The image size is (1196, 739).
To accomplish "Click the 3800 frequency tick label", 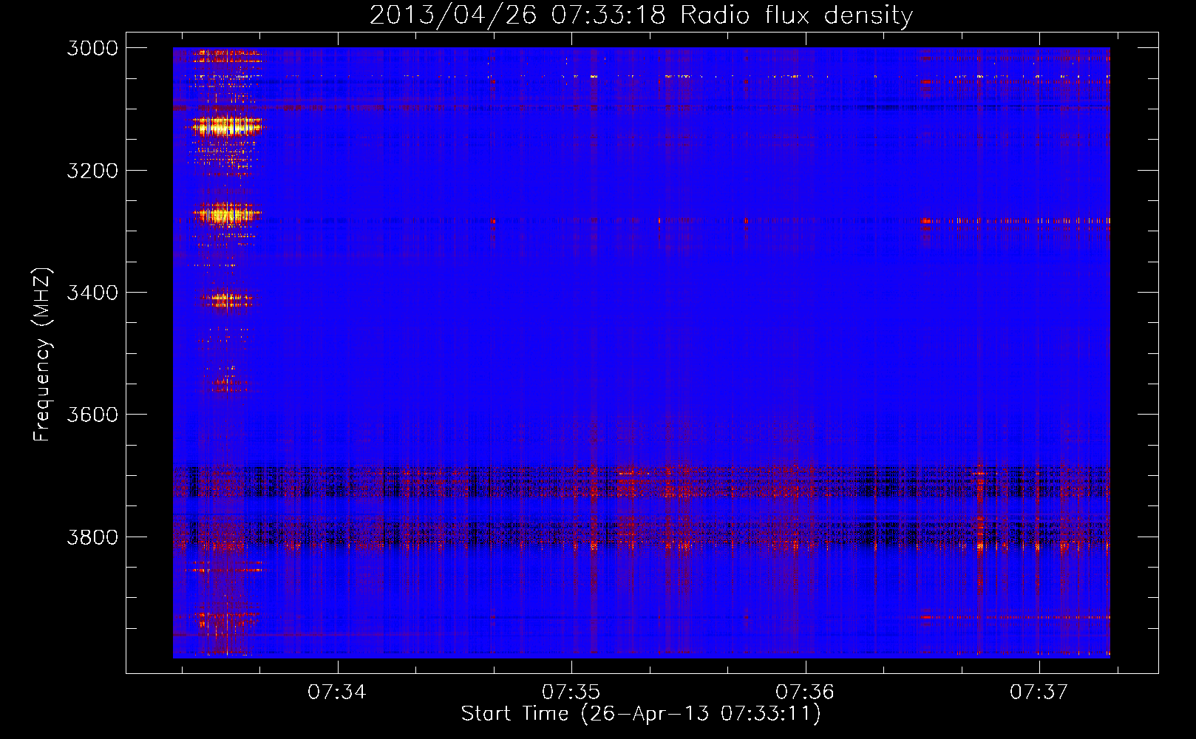I will 92,537.
